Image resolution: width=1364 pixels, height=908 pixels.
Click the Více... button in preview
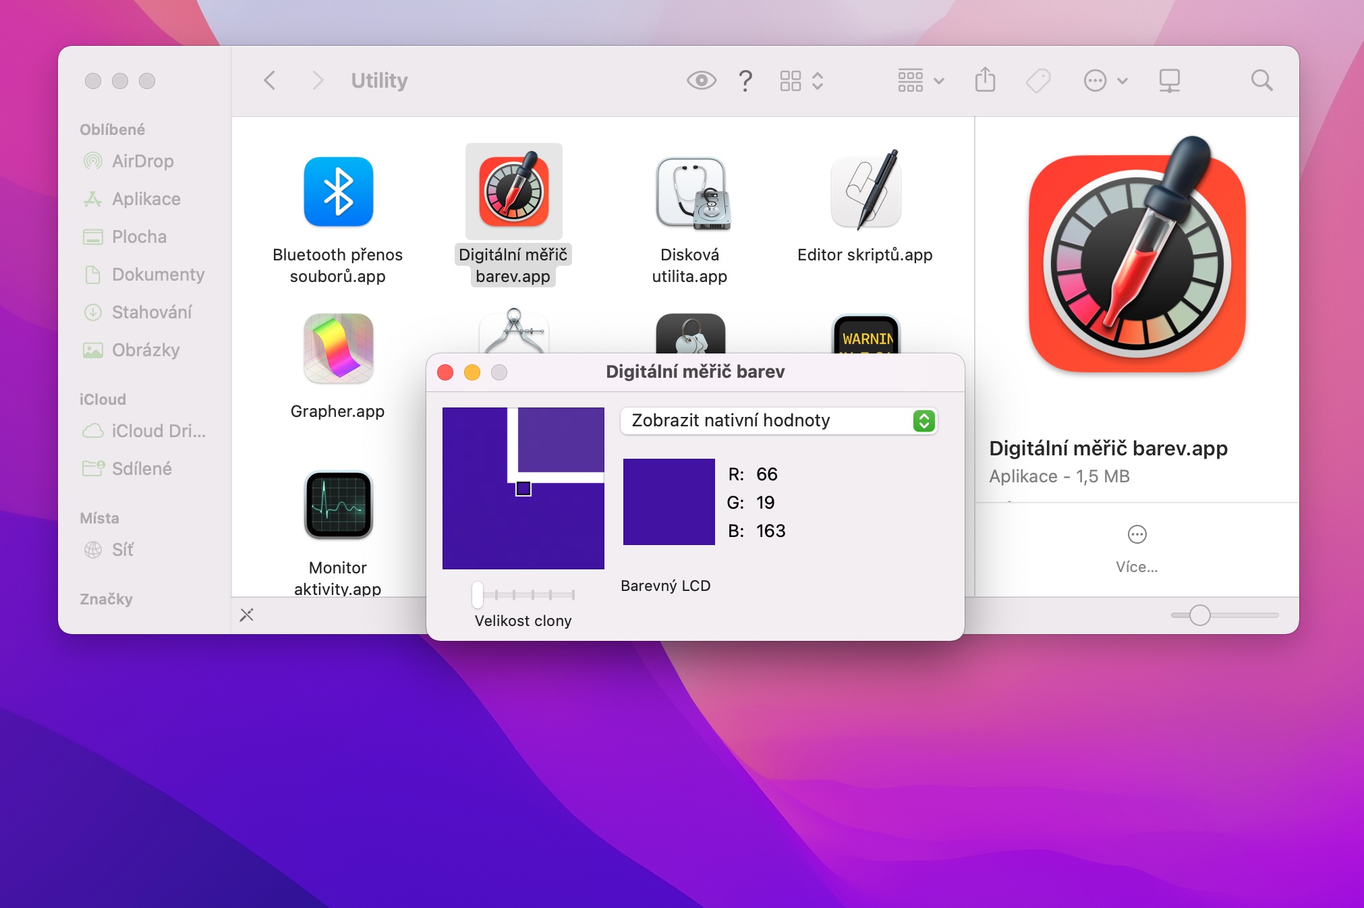[x=1137, y=550]
